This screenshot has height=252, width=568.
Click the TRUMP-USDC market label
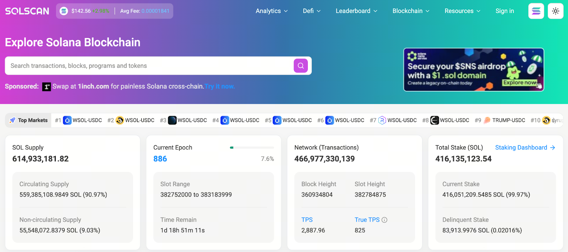click(509, 120)
